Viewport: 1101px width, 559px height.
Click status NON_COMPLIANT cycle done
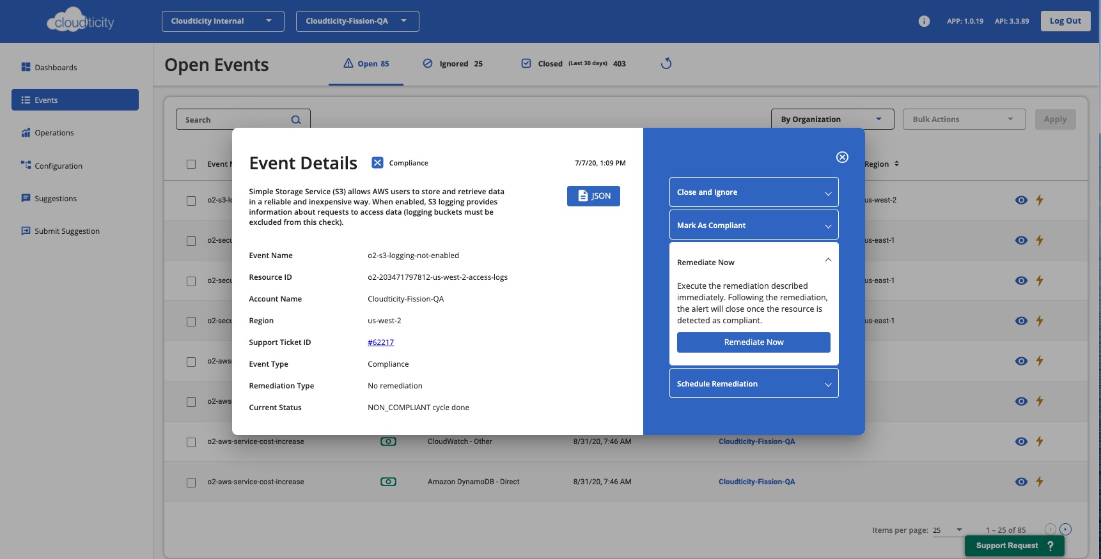point(418,408)
